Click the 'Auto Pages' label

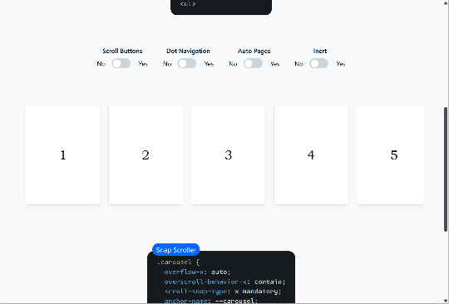(254, 51)
